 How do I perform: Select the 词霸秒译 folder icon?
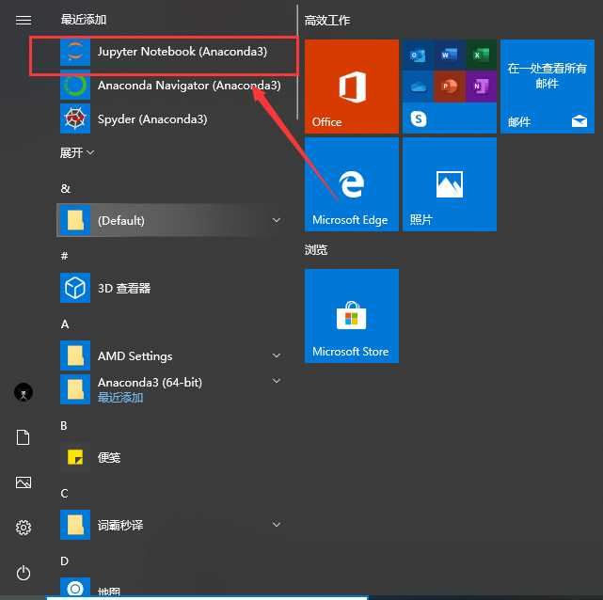pos(75,525)
